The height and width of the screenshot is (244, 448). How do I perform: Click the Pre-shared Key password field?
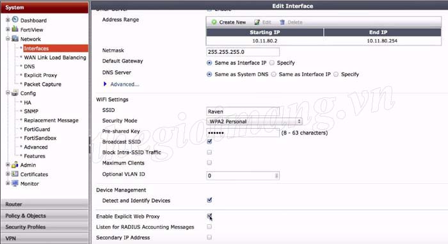(243, 133)
